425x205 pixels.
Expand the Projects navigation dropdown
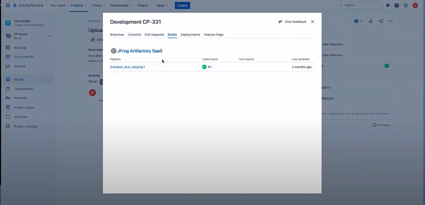pos(78,5)
